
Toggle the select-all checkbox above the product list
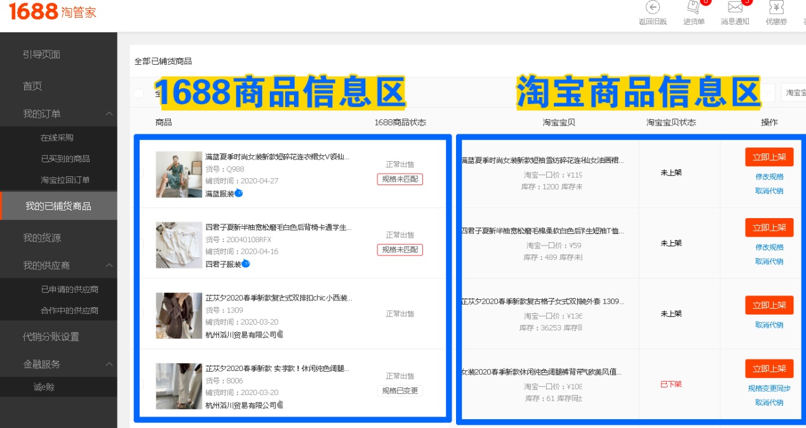click(138, 92)
